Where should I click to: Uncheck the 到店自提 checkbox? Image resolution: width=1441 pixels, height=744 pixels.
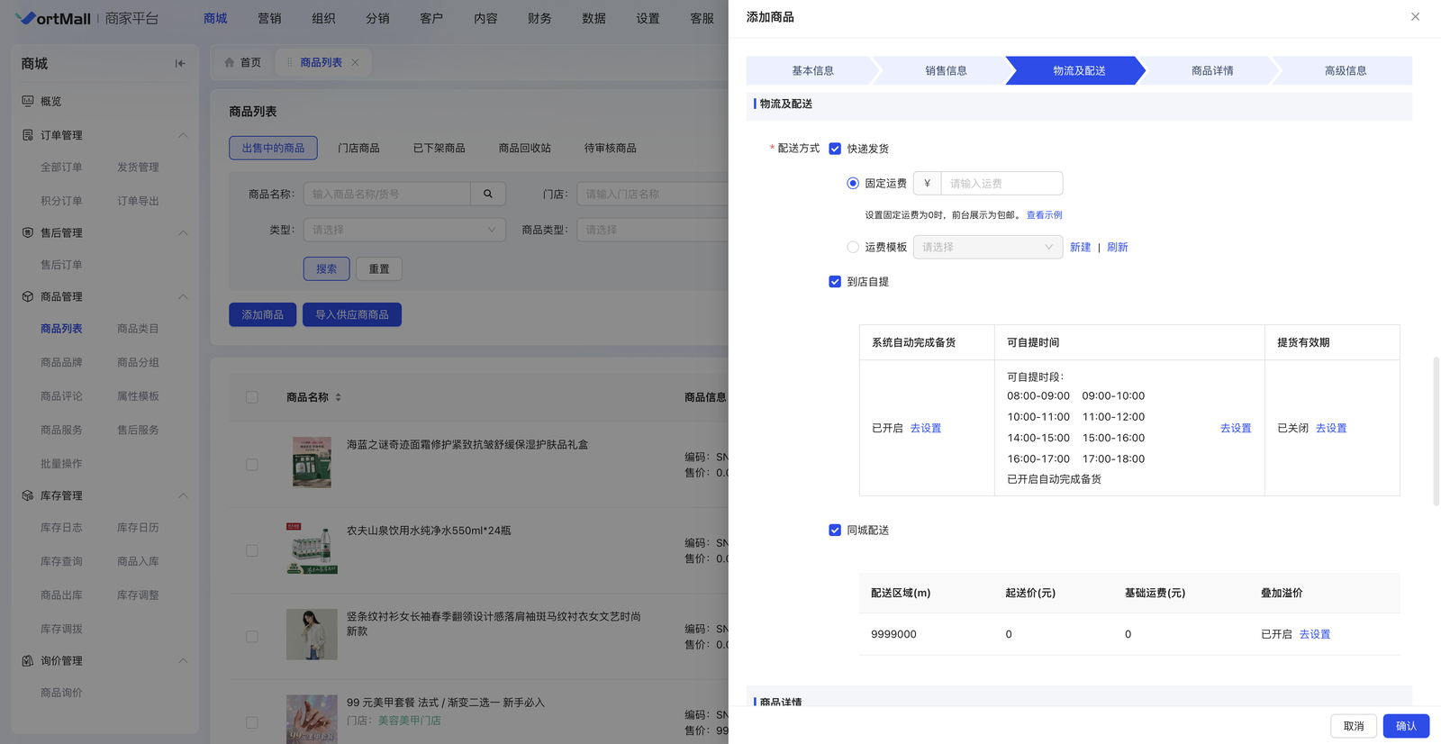coord(835,282)
